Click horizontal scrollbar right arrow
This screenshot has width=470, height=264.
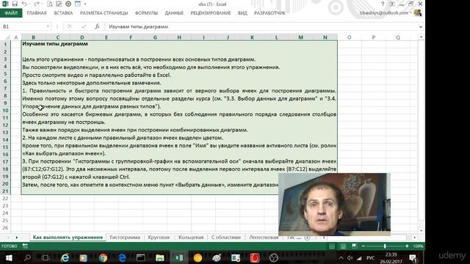point(414,238)
